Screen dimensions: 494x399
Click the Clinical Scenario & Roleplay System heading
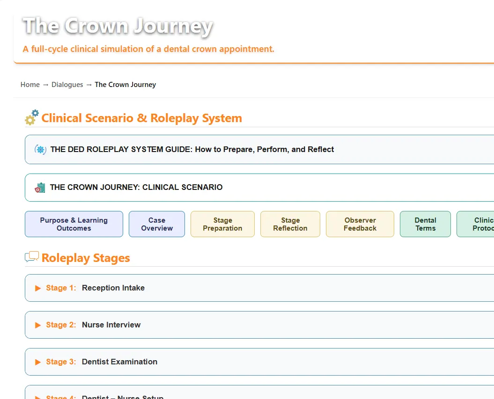coord(142,118)
